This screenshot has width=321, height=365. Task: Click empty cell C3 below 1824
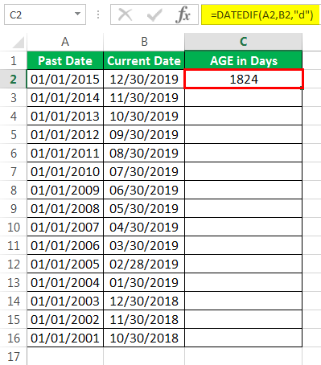[244, 97]
